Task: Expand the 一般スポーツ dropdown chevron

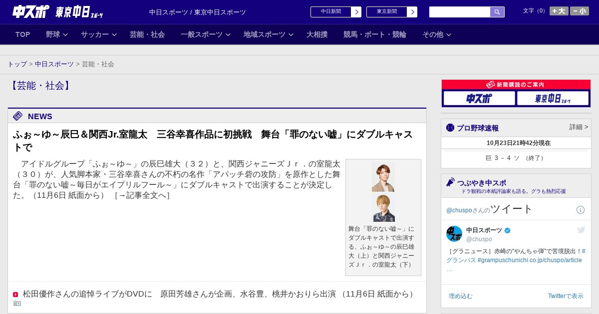Action: [228, 35]
